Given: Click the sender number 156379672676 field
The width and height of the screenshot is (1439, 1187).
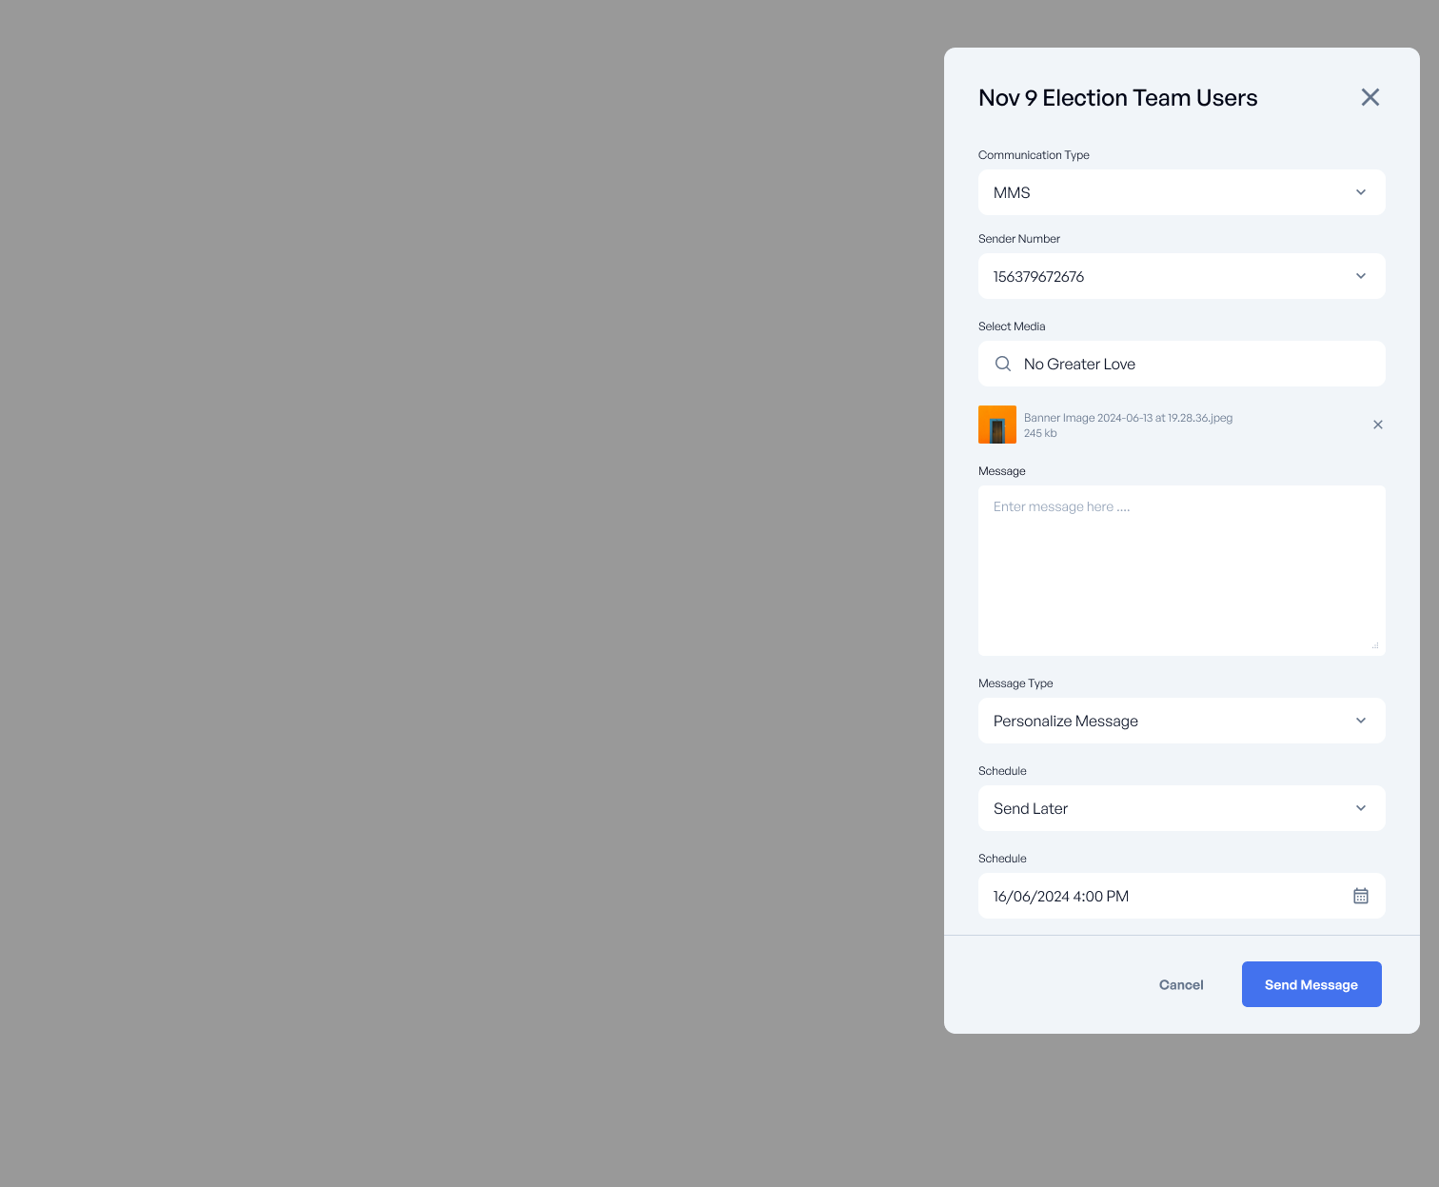Looking at the screenshot, I should [x=1161, y=276].
